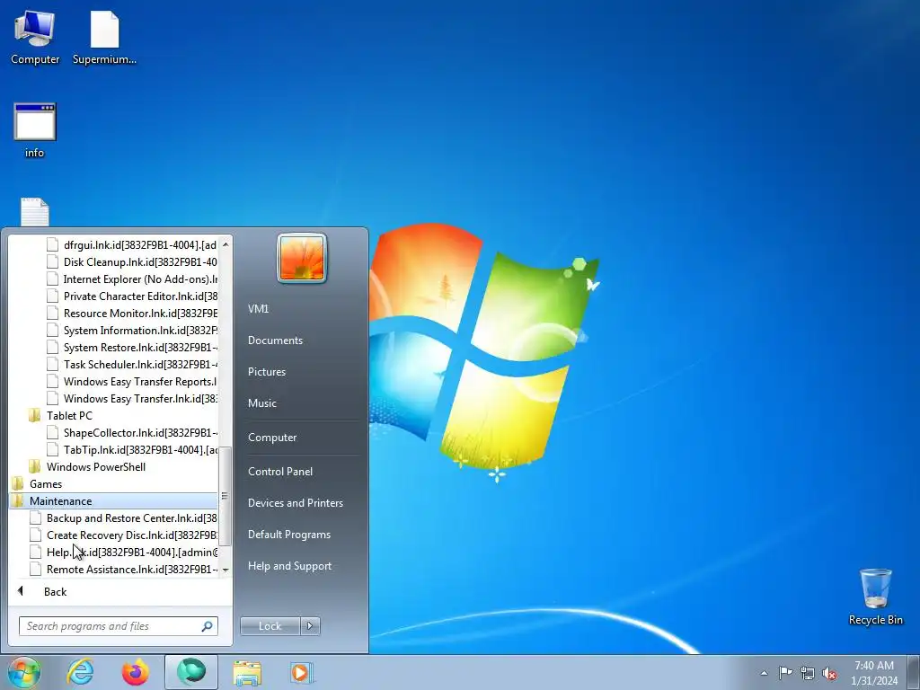Click the programs list scrollbar thumb
Viewport: 920px width, 690px height.
226,496
